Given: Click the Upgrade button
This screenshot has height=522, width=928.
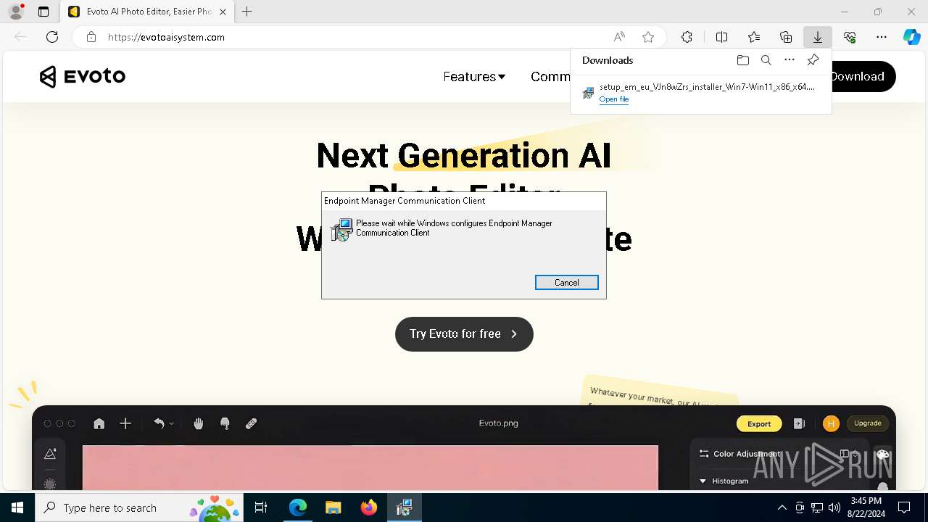Looking at the screenshot, I should pos(868,423).
